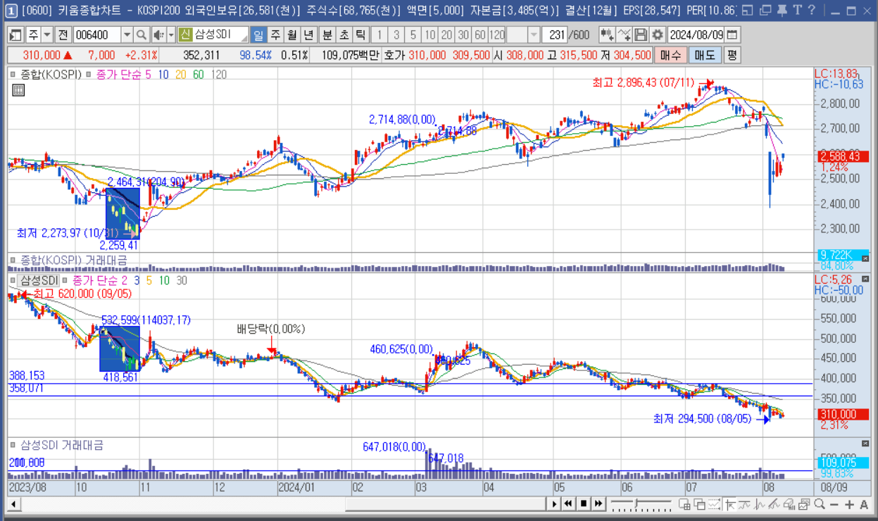Image resolution: width=878 pixels, height=521 pixels.
Task: Open the chart settings gear icon
Action: point(658,35)
